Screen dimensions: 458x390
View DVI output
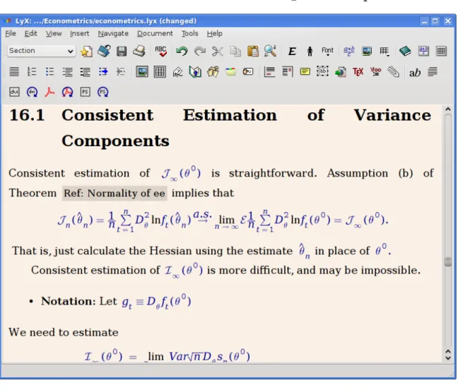click(x=14, y=93)
